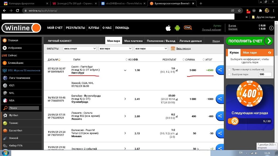The image size is (278, 156).
Task: Open Избранное star in sidebar
Action: (x=15, y=48)
